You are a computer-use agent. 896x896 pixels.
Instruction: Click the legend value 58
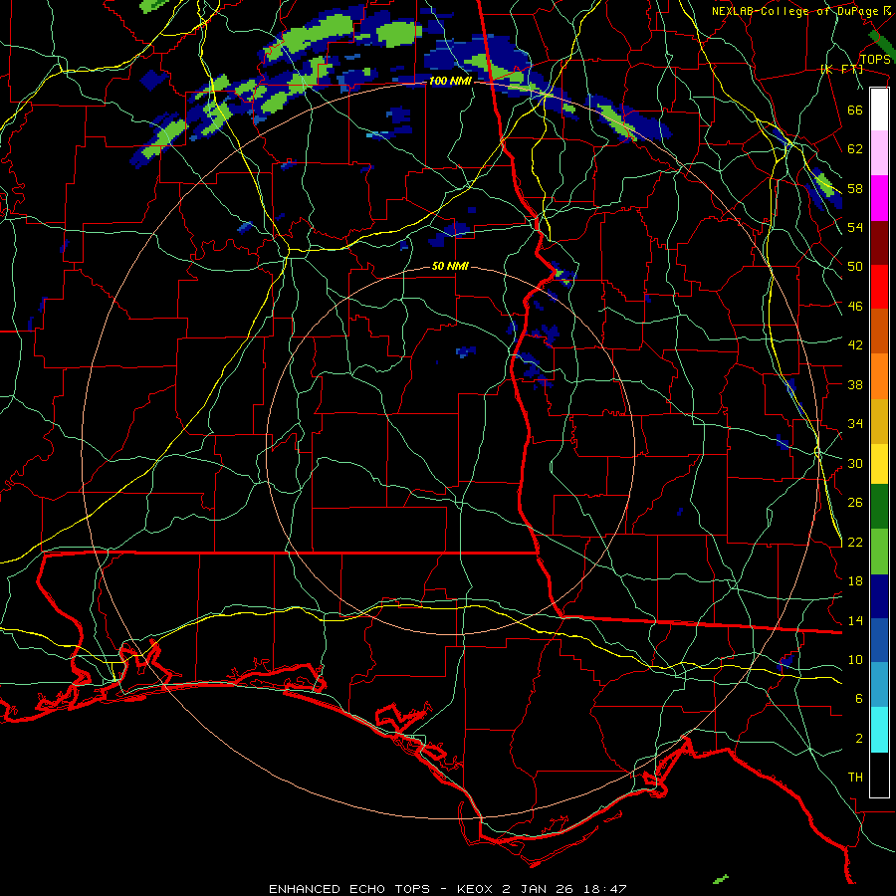point(855,188)
